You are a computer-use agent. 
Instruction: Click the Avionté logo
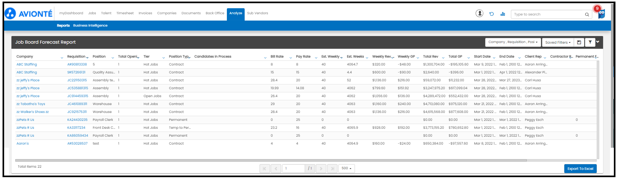[29, 14]
